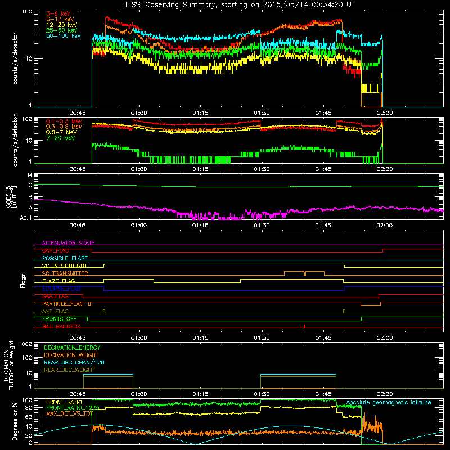Select the PARTICLE_FLAG label
Image resolution: width=450 pixels, height=450 pixels.
pyautogui.click(x=63, y=304)
